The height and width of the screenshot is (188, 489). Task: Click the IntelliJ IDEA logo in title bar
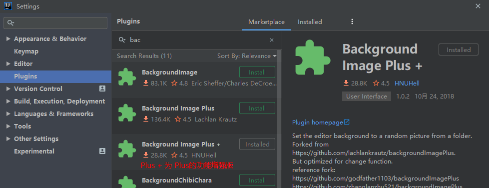[x=8, y=6]
